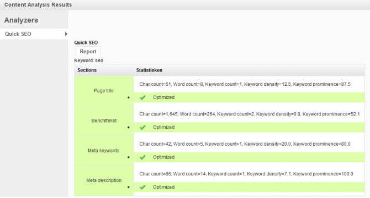Select the Berichttekst section cell

point(104,121)
